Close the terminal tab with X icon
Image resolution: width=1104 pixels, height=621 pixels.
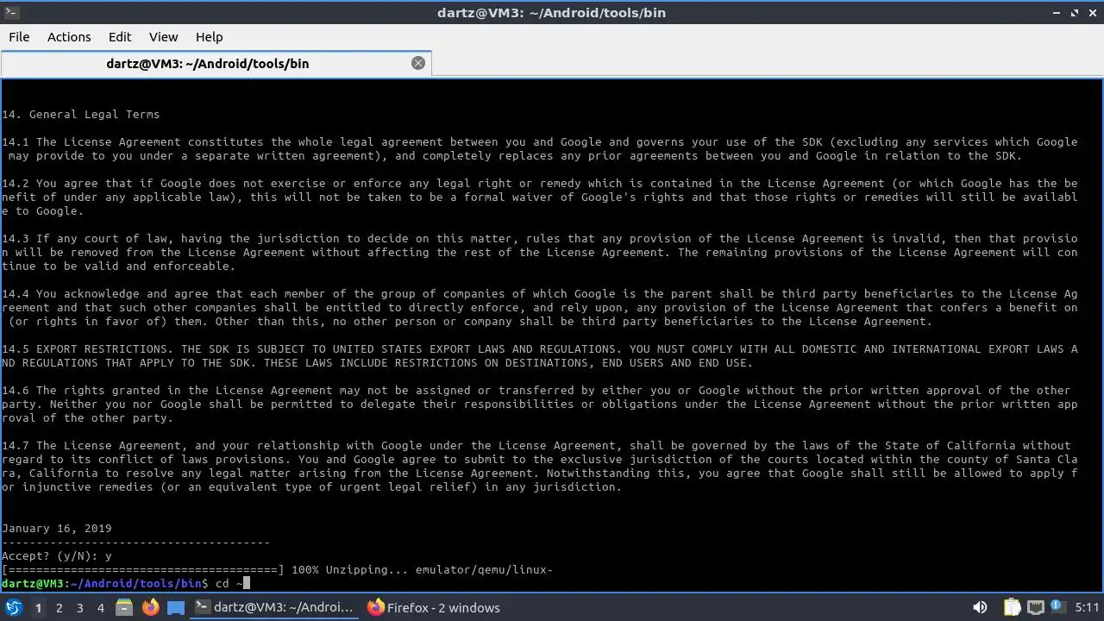click(418, 63)
